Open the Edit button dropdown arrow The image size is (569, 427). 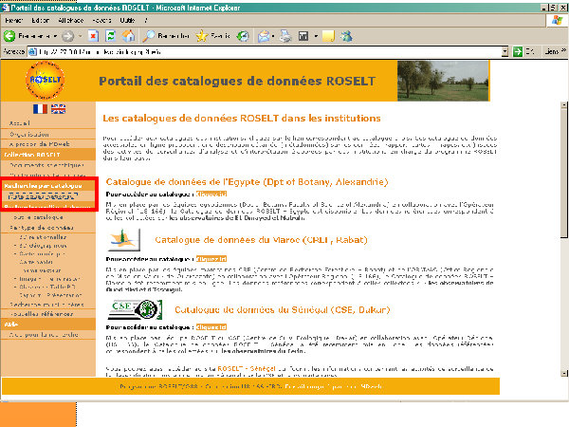click(x=316, y=36)
